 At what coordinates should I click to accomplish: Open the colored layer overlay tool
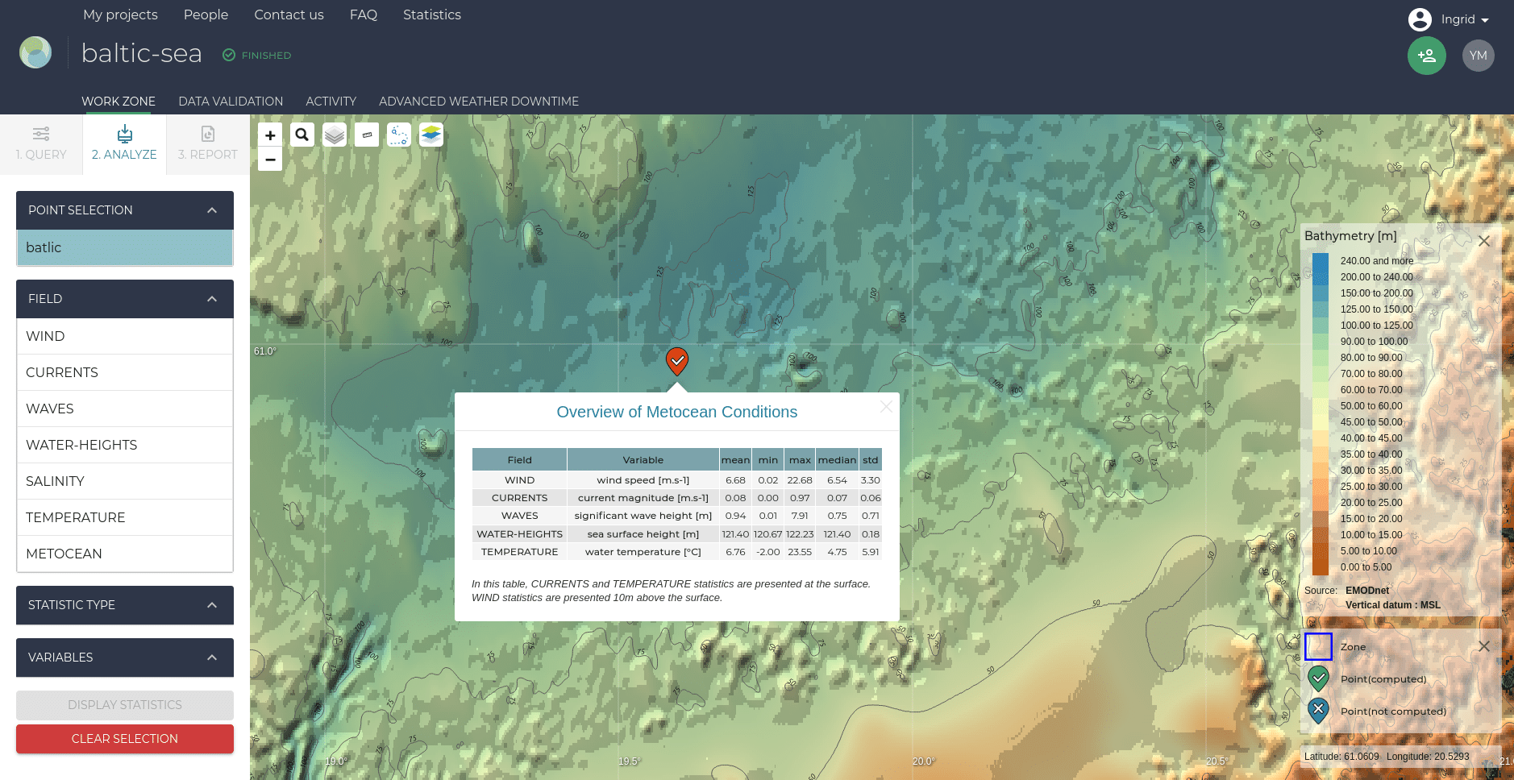click(x=430, y=135)
